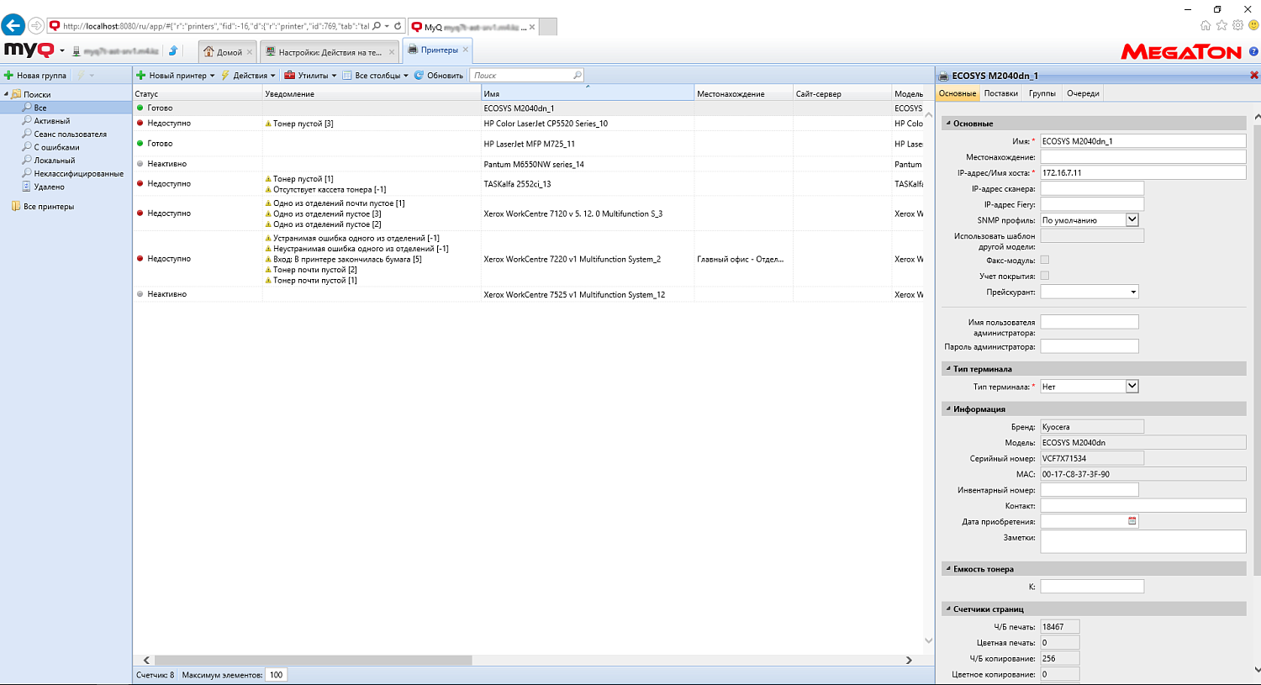This screenshot has width=1261, height=685.
Task: Click the blue help icon next to Megaton
Action: point(1253,52)
